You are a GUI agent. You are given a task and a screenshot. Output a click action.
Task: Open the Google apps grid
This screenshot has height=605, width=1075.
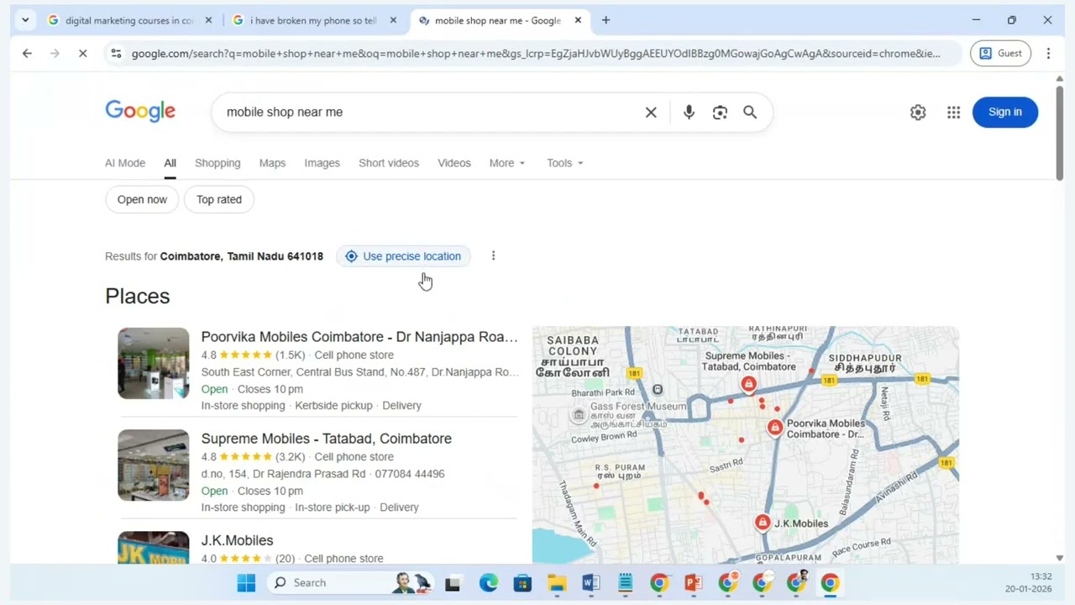(953, 112)
